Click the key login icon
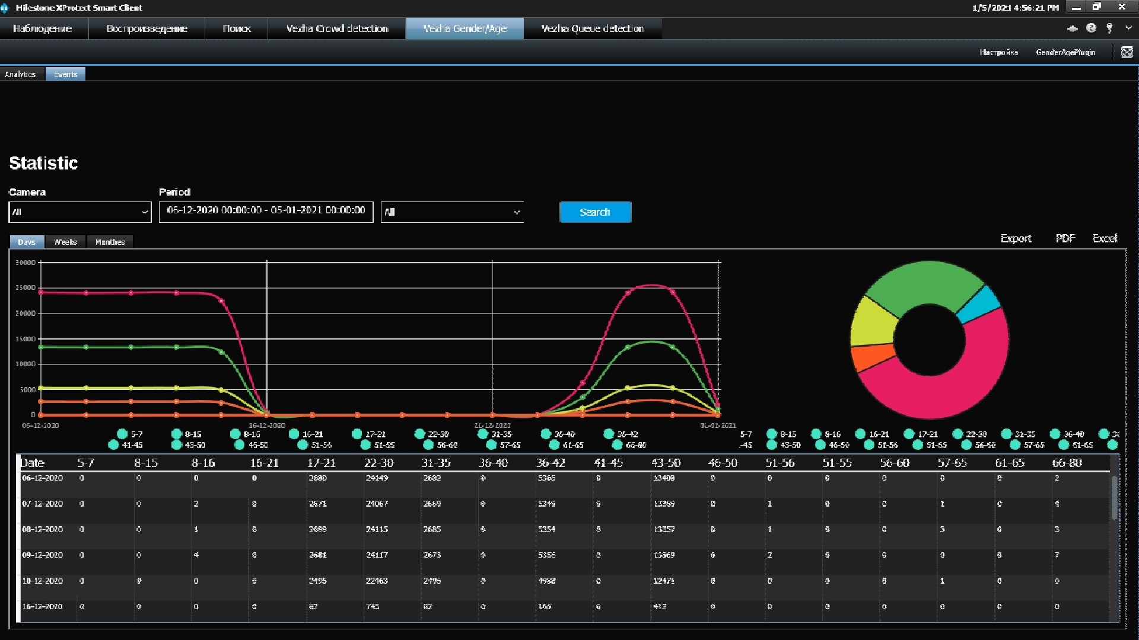Image resolution: width=1139 pixels, height=640 pixels. 1109,28
